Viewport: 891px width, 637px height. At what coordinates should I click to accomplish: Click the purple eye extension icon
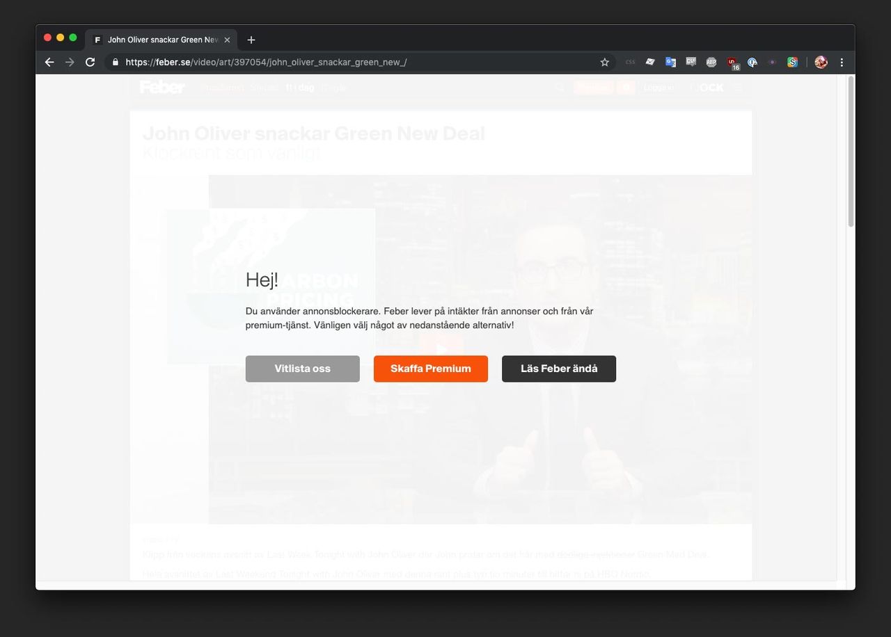(772, 62)
